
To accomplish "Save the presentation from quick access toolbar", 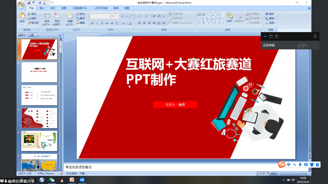I will tap(29, 3).
